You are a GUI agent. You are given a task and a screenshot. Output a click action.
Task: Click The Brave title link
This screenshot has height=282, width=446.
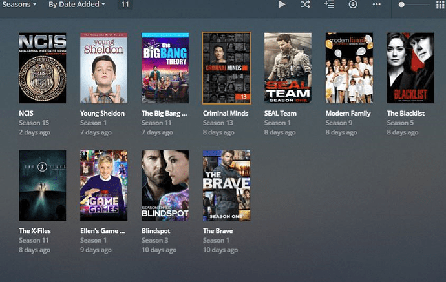point(218,230)
